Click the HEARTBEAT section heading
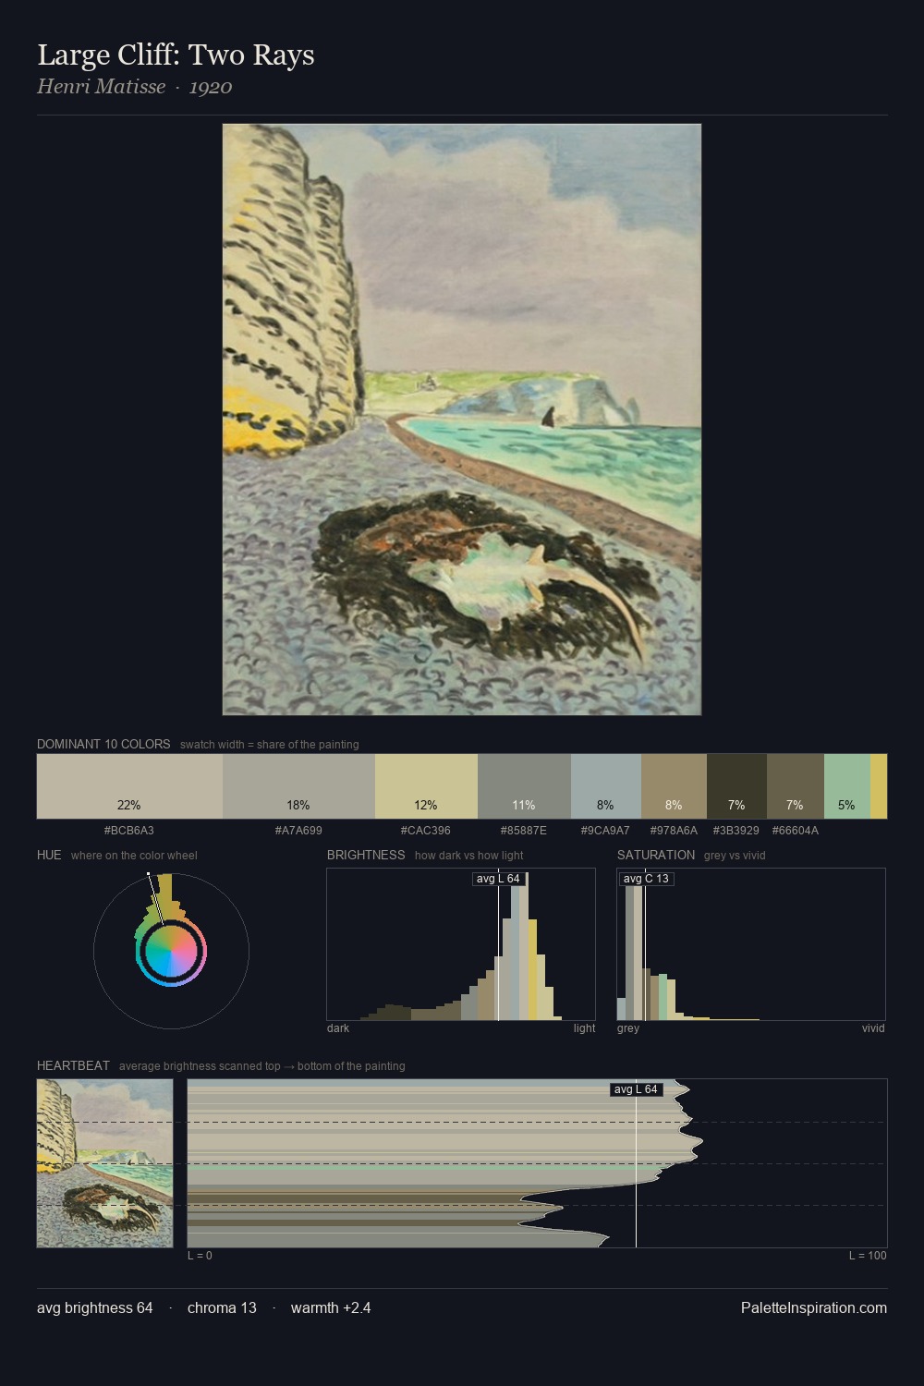 pos(73,1065)
